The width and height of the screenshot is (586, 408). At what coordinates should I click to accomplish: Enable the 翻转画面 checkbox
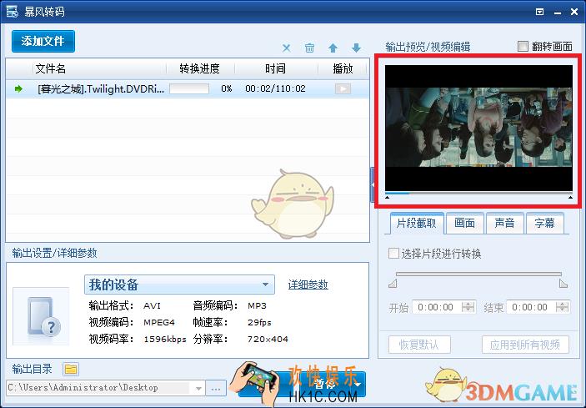click(x=523, y=47)
